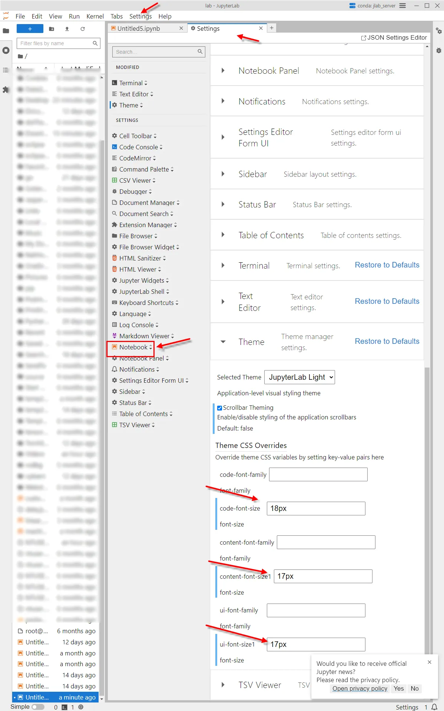This screenshot has height=711, width=444.
Task: Open the Selected Theme dropdown
Action: (299, 377)
